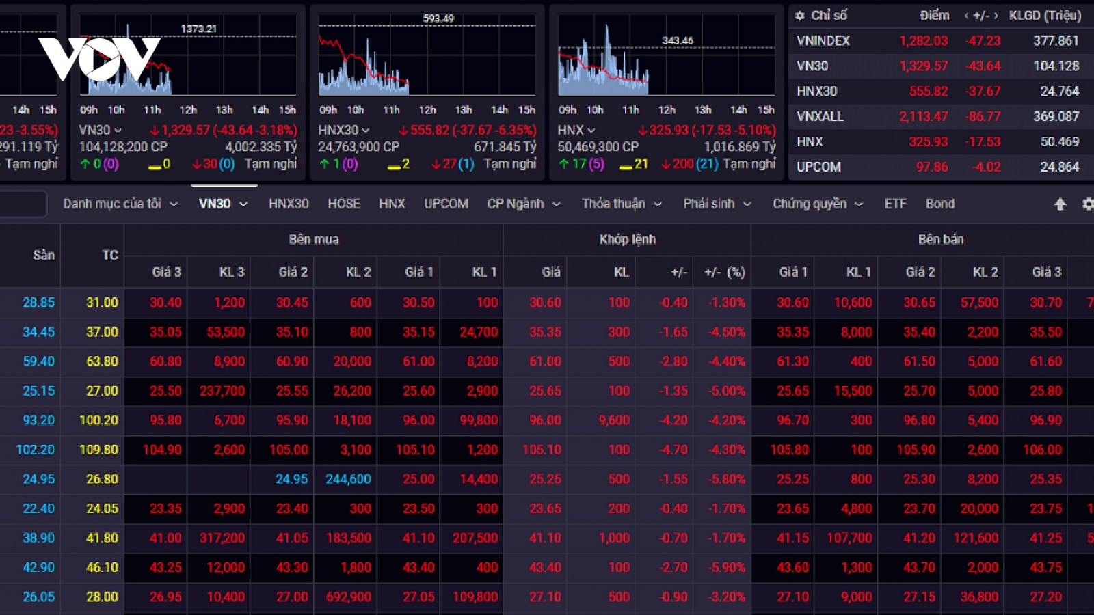Switch to the Bond tab
The width and height of the screenshot is (1094, 615).
point(940,204)
